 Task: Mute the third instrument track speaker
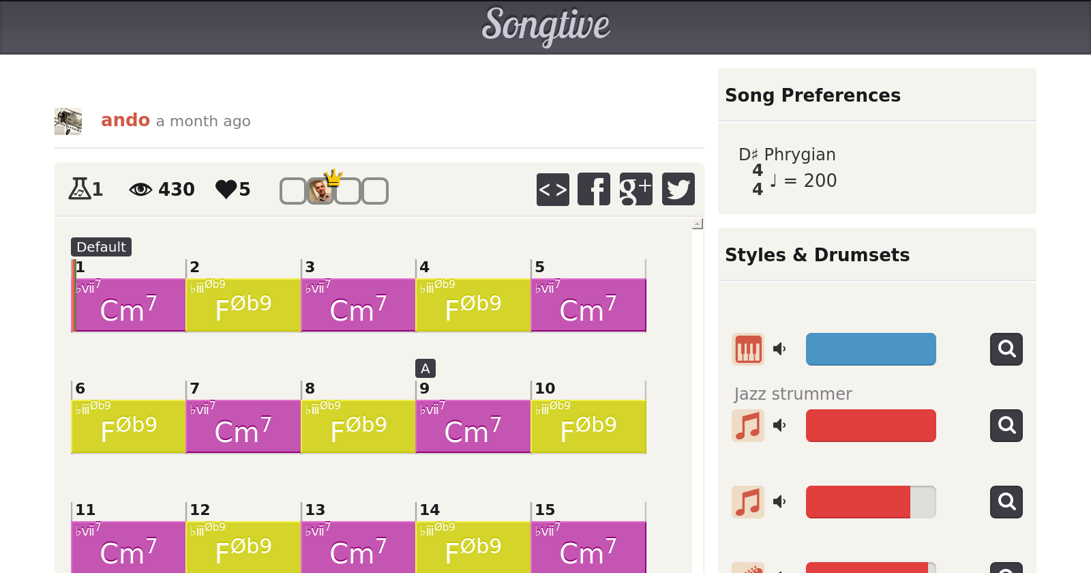[x=779, y=502]
